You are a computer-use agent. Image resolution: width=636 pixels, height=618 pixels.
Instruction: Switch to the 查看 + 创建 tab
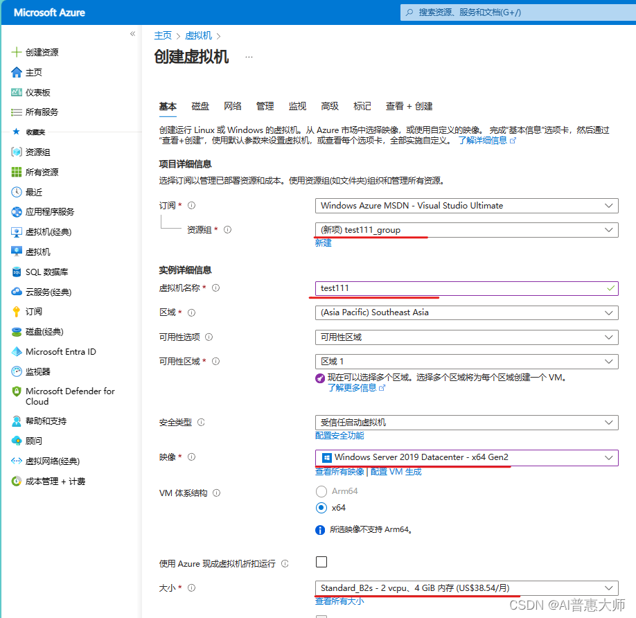coord(409,106)
